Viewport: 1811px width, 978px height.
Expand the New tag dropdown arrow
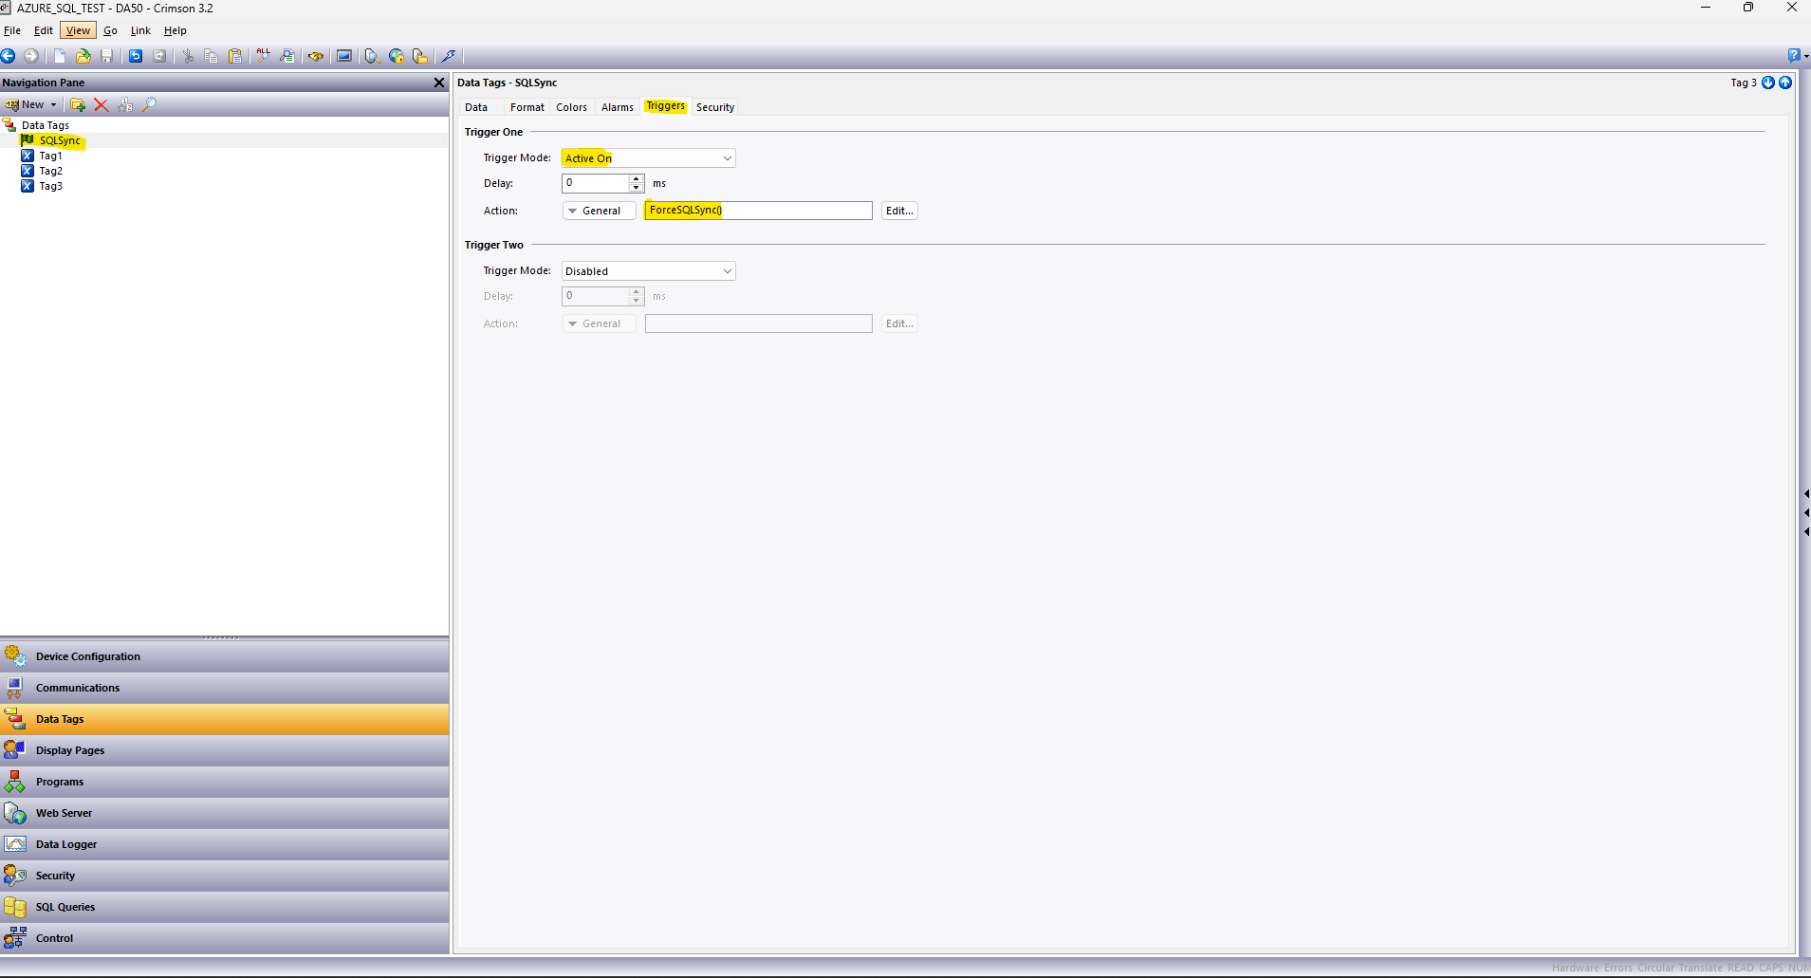pos(53,105)
